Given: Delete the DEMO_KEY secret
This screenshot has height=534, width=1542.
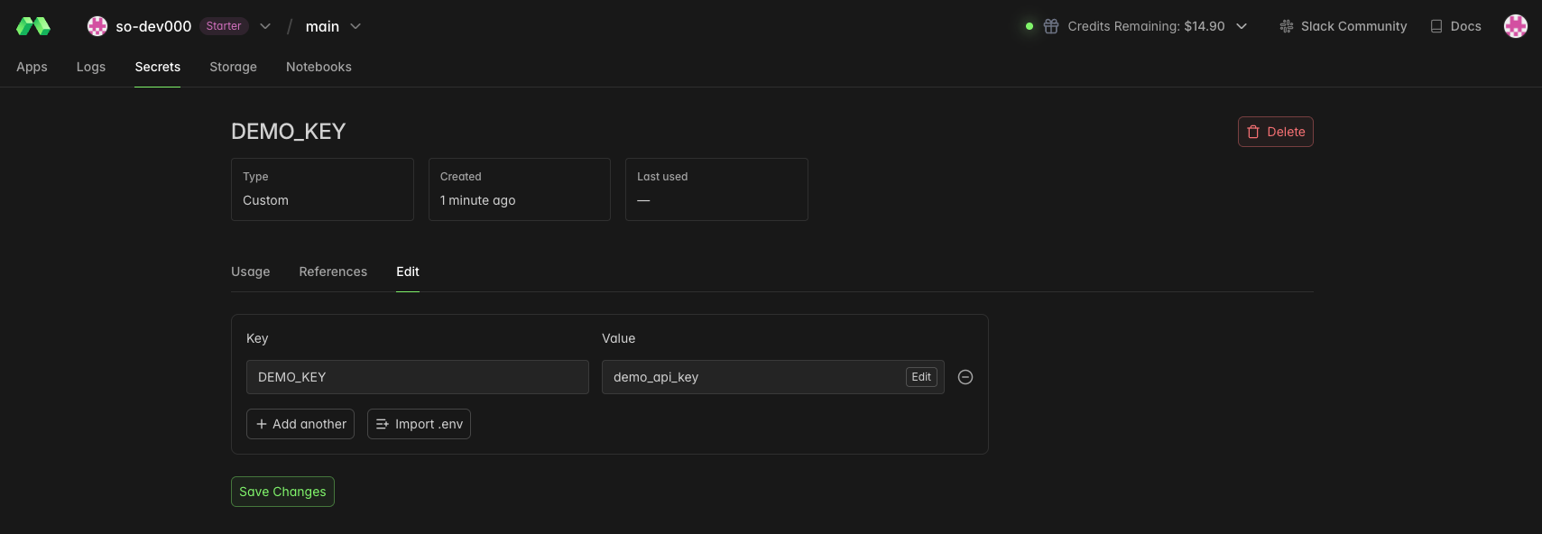Looking at the screenshot, I should tap(1275, 132).
